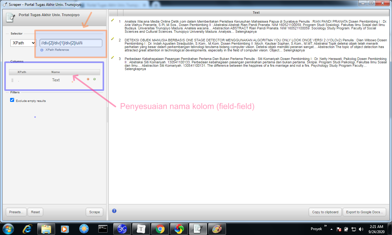Click Export to Google Docs... button

(x=364, y=212)
